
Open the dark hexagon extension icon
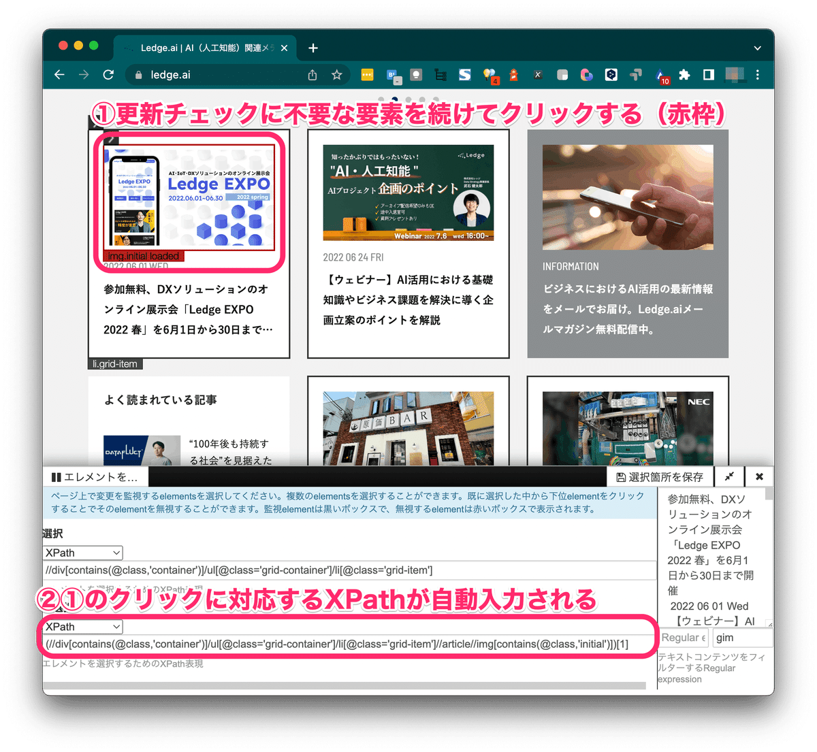[611, 75]
